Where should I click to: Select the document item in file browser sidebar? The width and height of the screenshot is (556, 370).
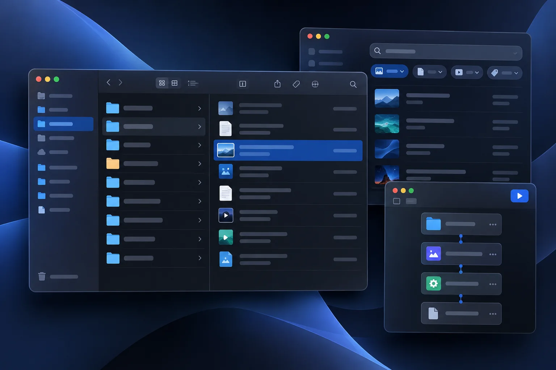point(54,210)
